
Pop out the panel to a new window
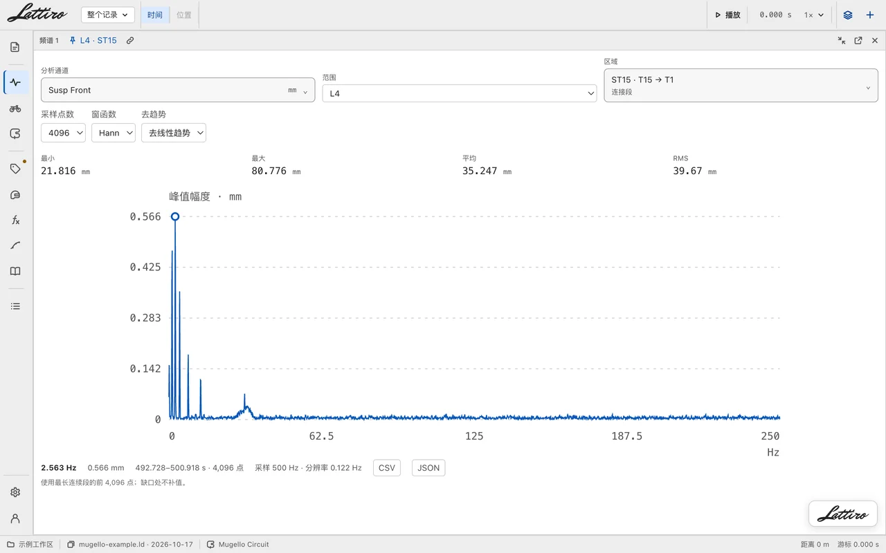tap(858, 41)
